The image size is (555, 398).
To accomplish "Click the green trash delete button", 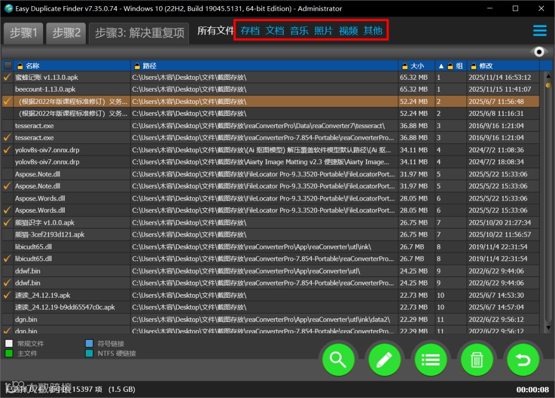I will (x=477, y=360).
